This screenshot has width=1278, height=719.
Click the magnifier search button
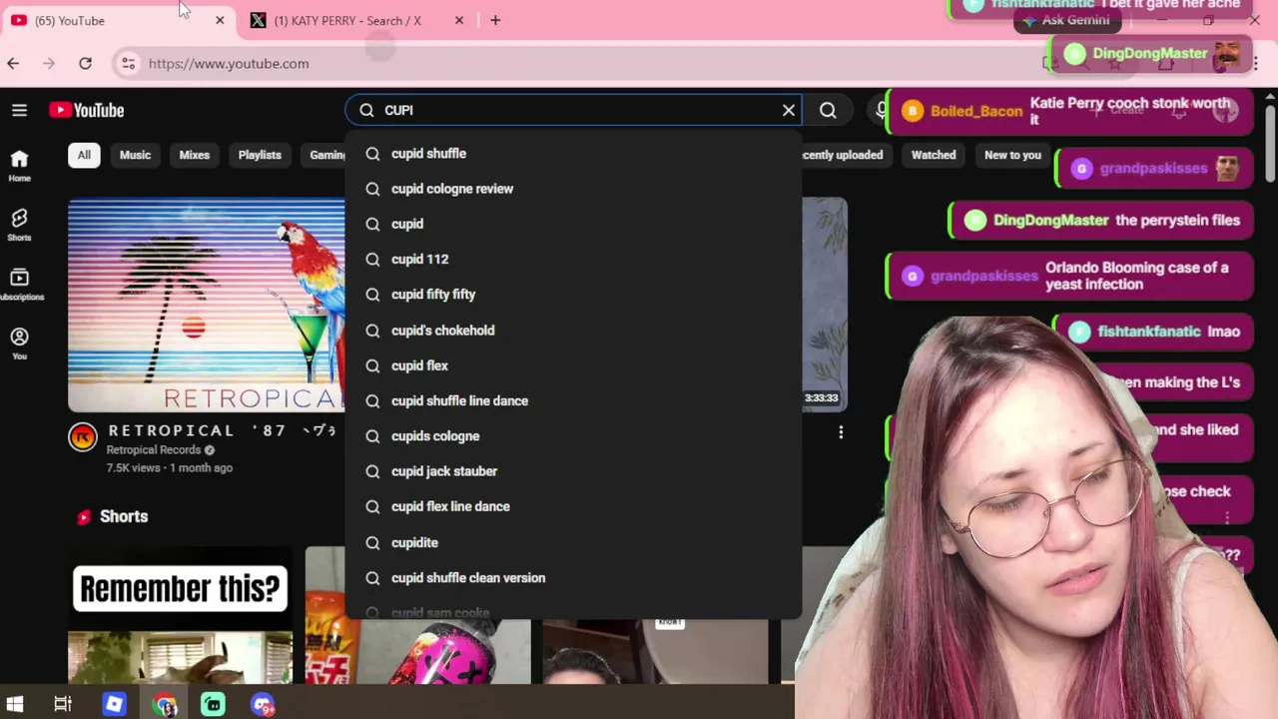828,110
